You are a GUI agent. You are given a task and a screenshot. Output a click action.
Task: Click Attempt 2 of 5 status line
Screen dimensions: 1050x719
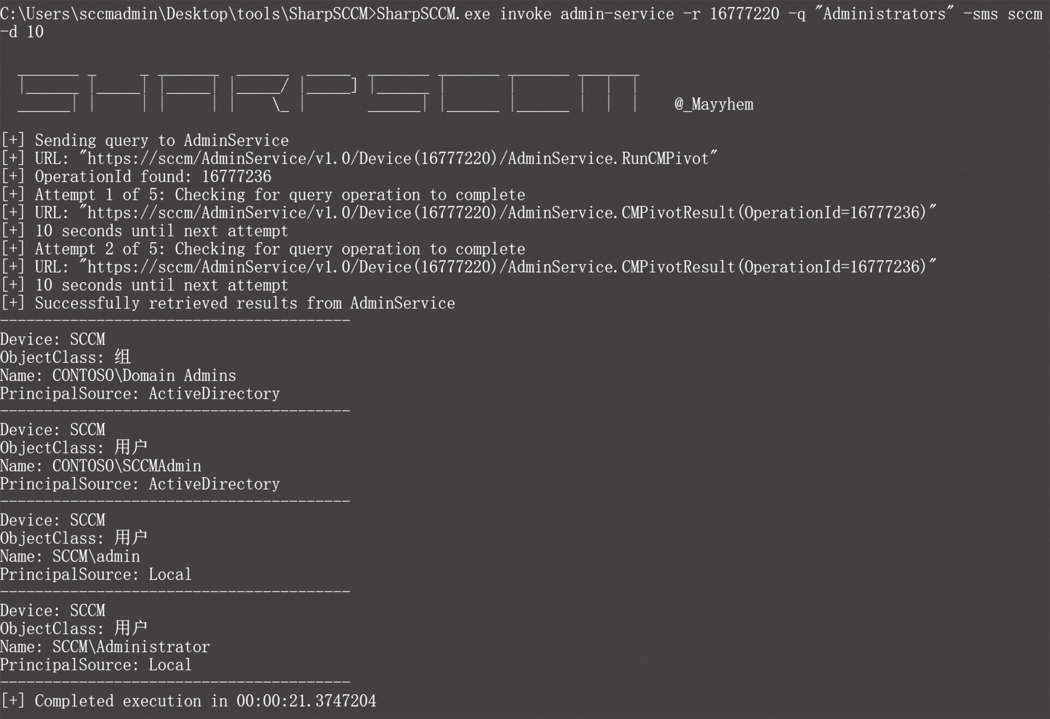coord(263,248)
